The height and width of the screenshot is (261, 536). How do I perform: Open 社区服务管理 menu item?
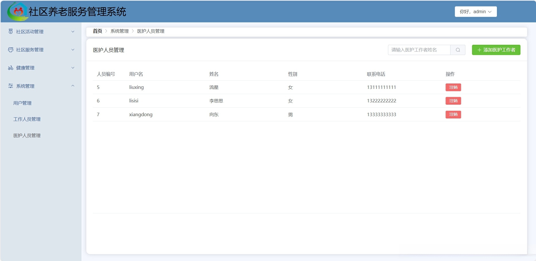(x=41, y=50)
